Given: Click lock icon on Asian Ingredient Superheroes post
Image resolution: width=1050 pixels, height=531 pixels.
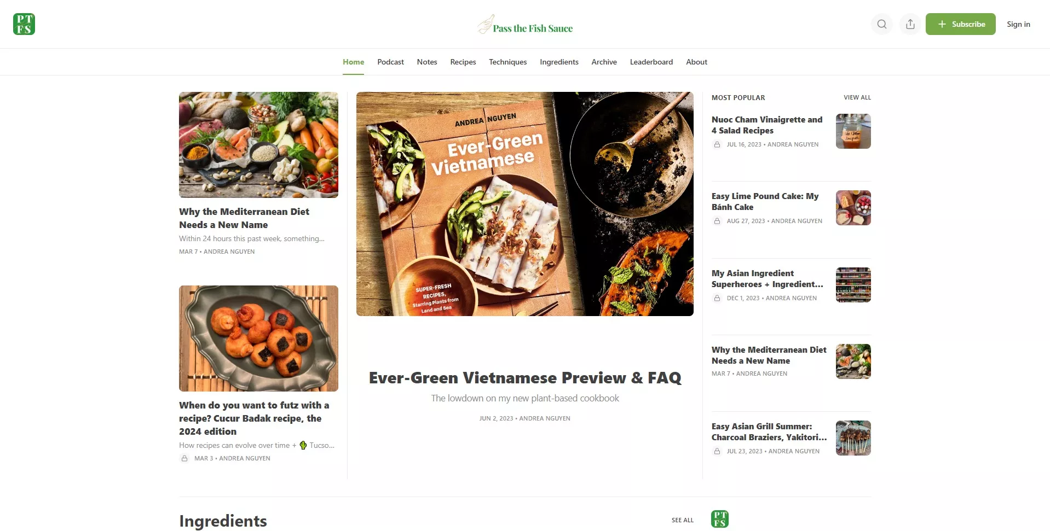Looking at the screenshot, I should pos(717,298).
